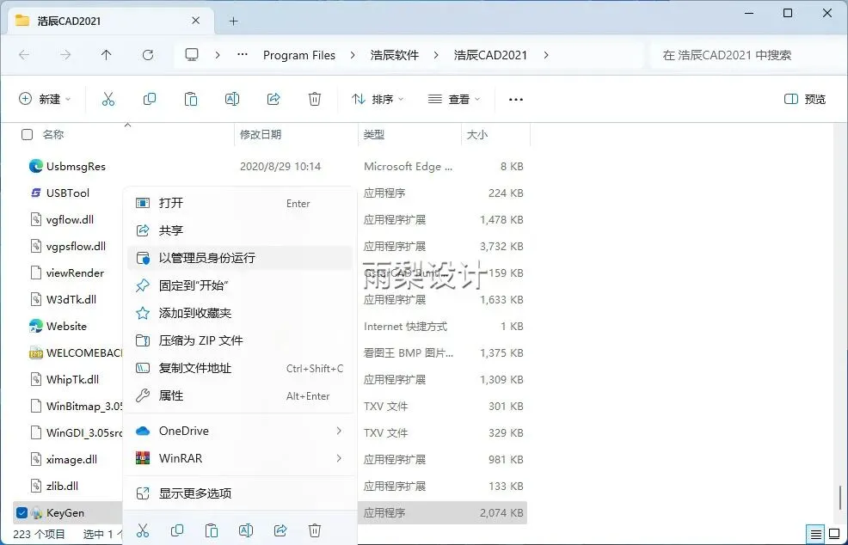Refresh the folder view
Image resolution: width=848 pixels, height=545 pixels.
coord(148,55)
